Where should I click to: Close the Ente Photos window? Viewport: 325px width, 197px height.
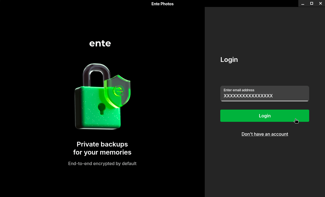click(x=321, y=4)
